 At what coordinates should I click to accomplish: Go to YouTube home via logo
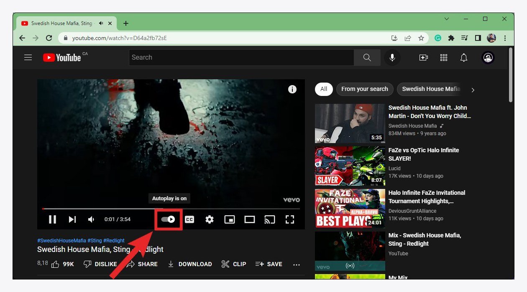(x=62, y=58)
